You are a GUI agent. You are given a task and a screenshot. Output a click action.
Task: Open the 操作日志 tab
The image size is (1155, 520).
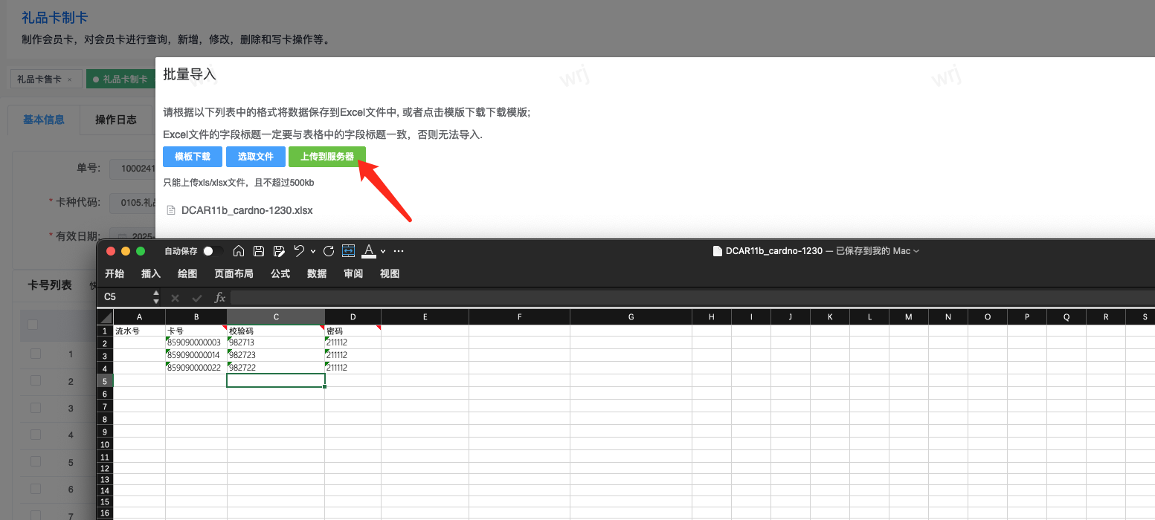click(116, 120)
